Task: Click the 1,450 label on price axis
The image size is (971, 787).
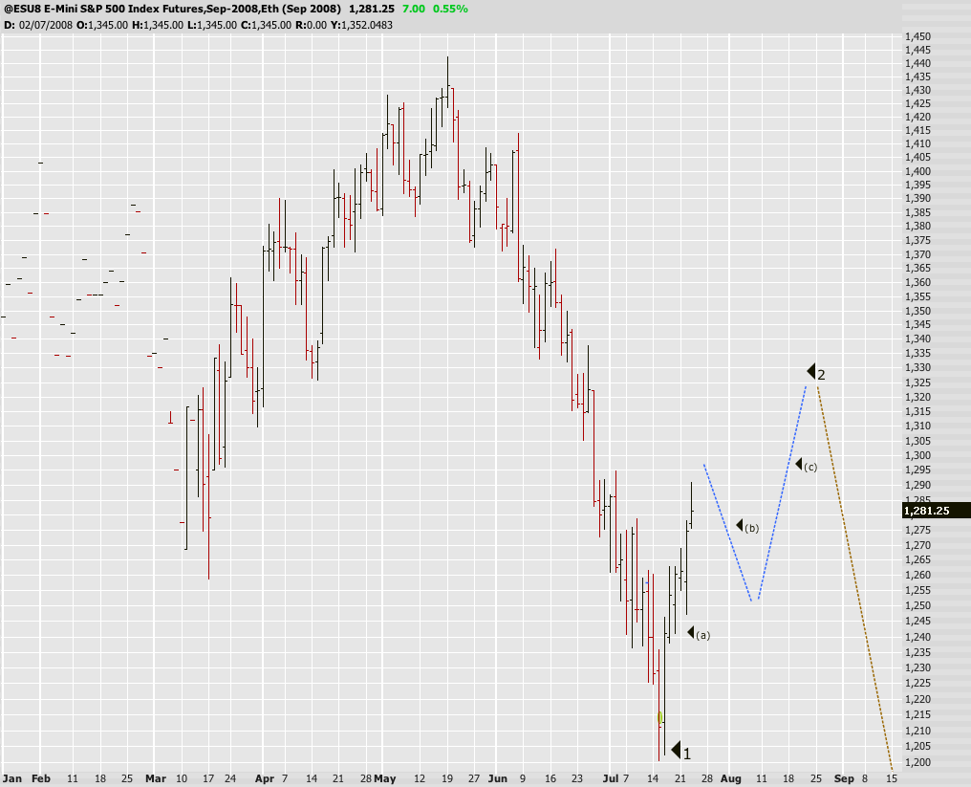Action: (917, 36)
